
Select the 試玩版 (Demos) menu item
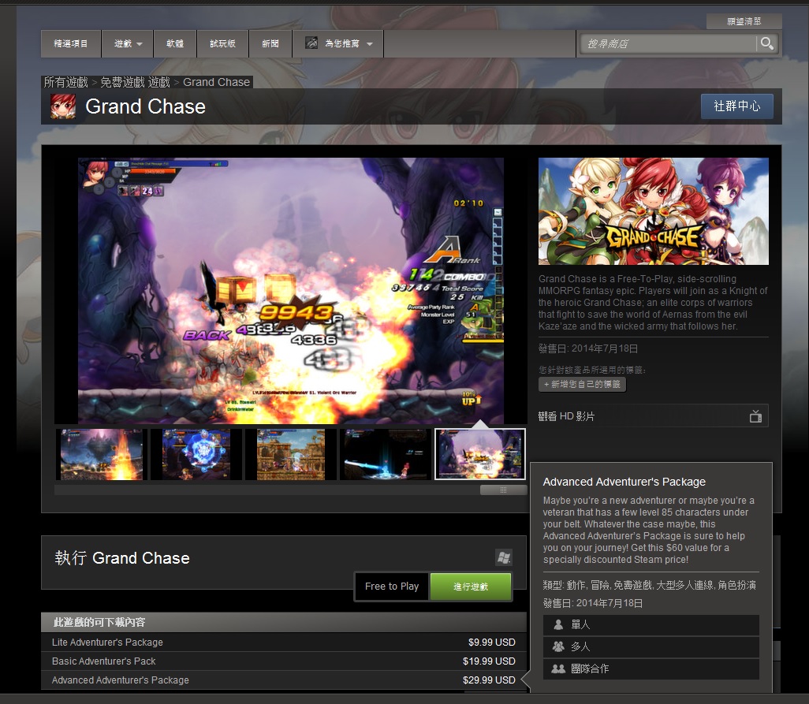[222, 43]
